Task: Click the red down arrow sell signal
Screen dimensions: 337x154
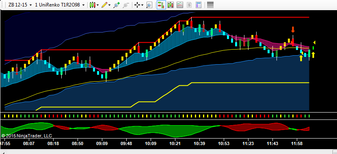Action: click(x=293, y=30)
